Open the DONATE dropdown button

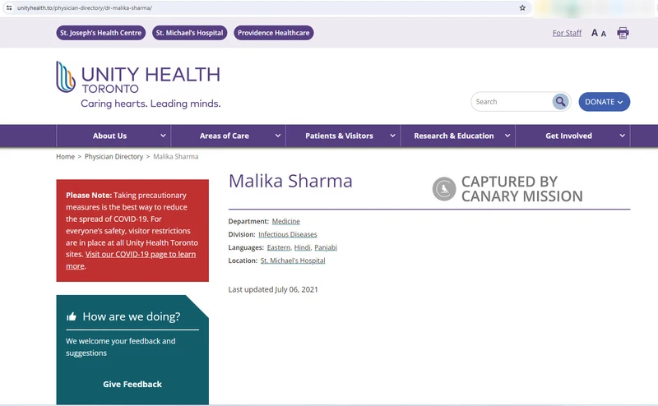pos(605,102)
